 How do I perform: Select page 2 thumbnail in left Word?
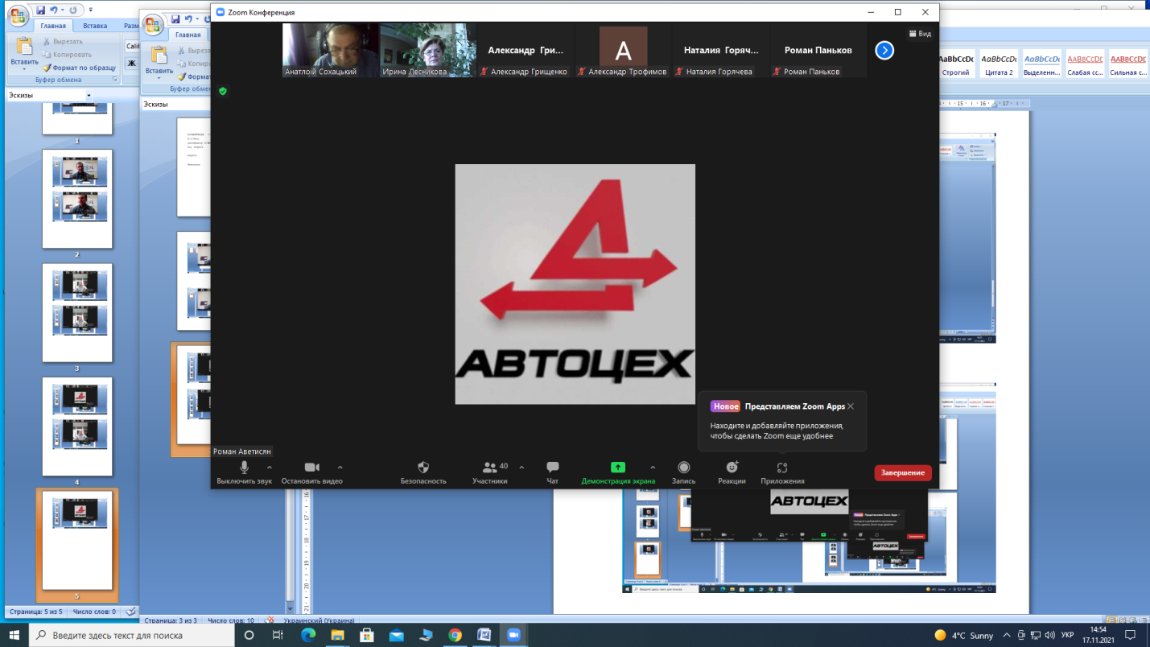pos(77,199)
